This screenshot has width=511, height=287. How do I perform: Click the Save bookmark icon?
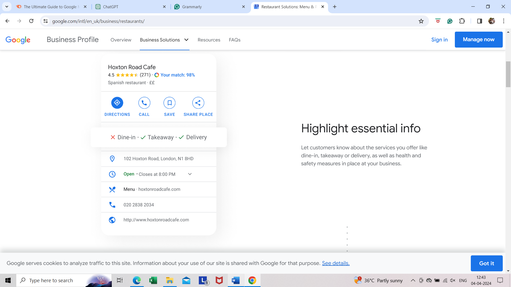coord(170,103)
